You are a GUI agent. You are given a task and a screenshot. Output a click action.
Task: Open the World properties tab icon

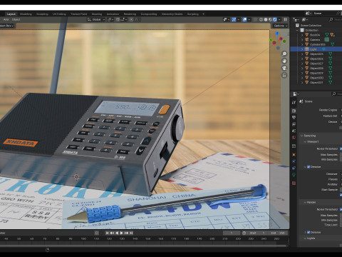click(x=294, y=138)
